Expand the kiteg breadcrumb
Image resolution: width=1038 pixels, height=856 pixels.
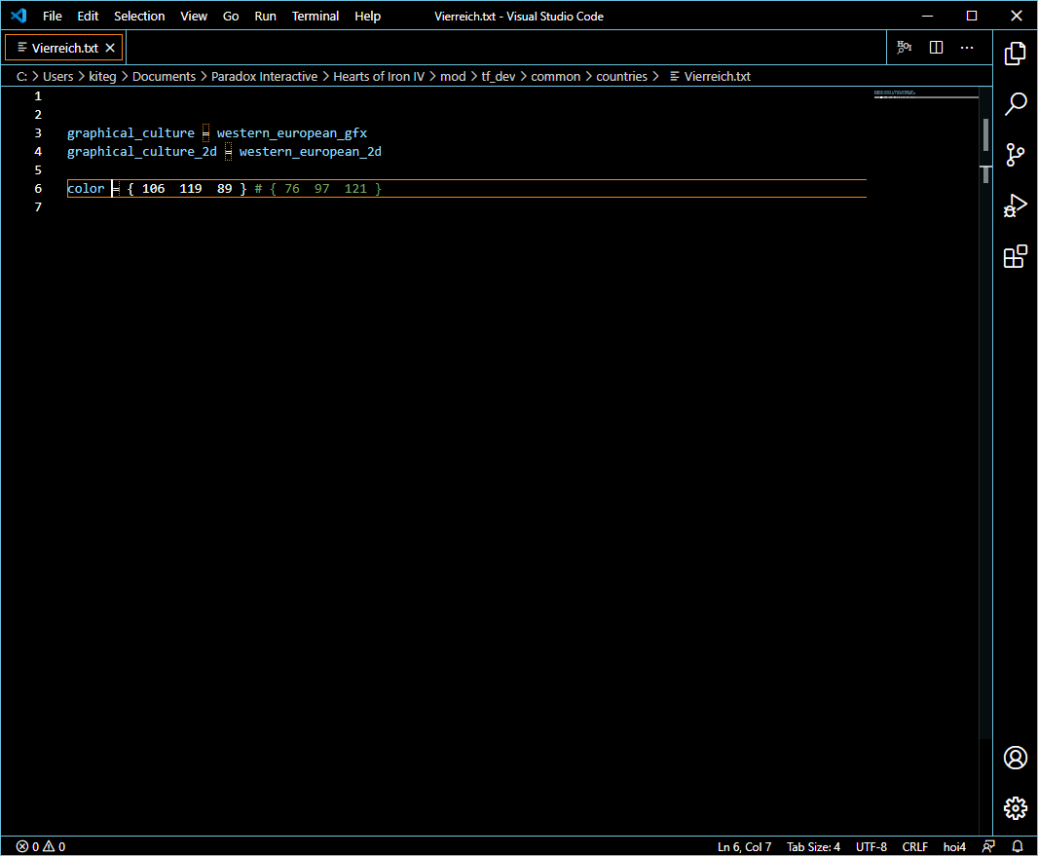click(102, 77)
